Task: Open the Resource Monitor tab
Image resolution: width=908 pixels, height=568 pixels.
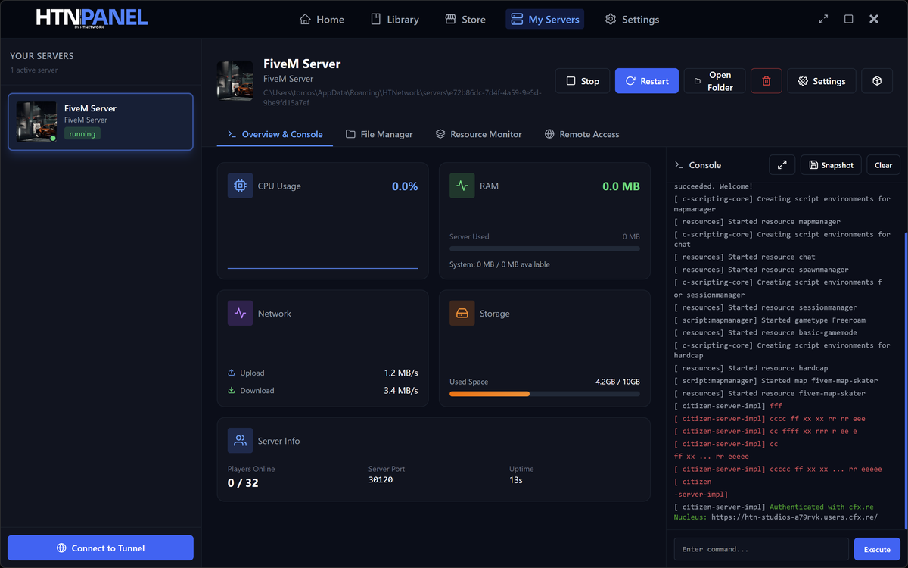Action: pyautogui.click(x=478, y=134)
